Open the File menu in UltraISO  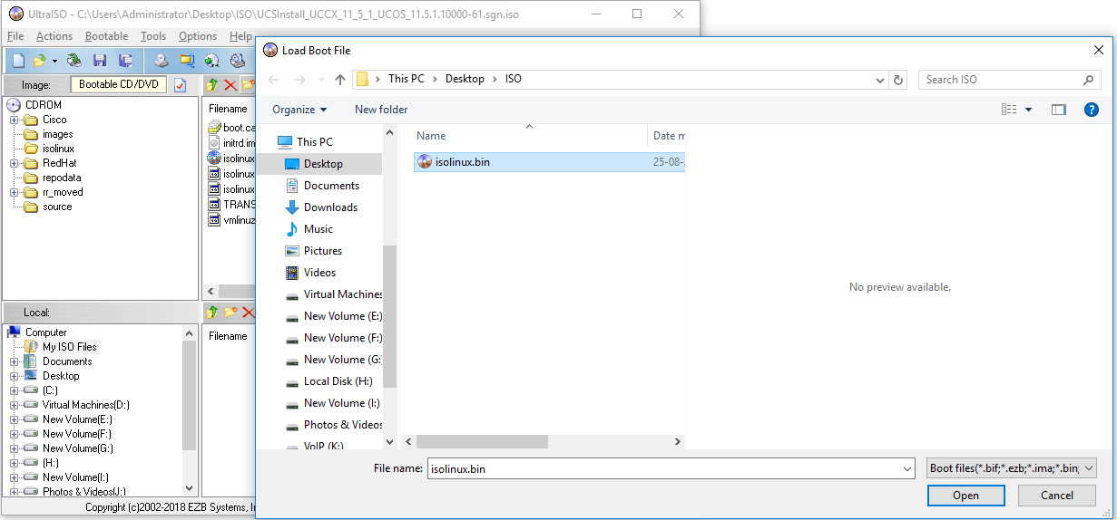15,36
